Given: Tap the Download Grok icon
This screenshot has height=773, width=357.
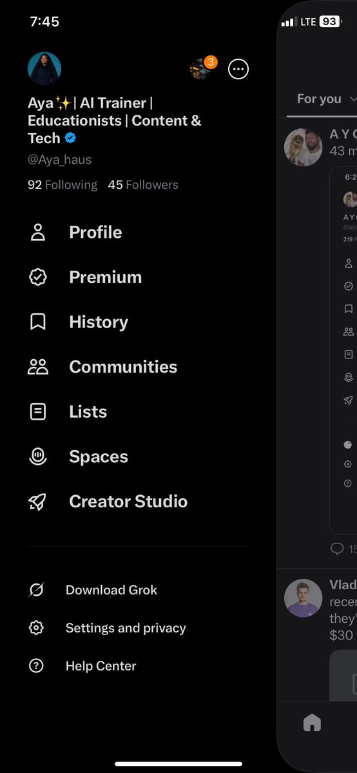Looking at the screenshot, I should 36,590.
